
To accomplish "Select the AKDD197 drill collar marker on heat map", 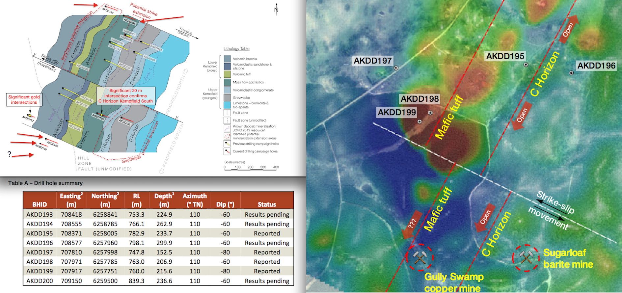I will [396, 68].
